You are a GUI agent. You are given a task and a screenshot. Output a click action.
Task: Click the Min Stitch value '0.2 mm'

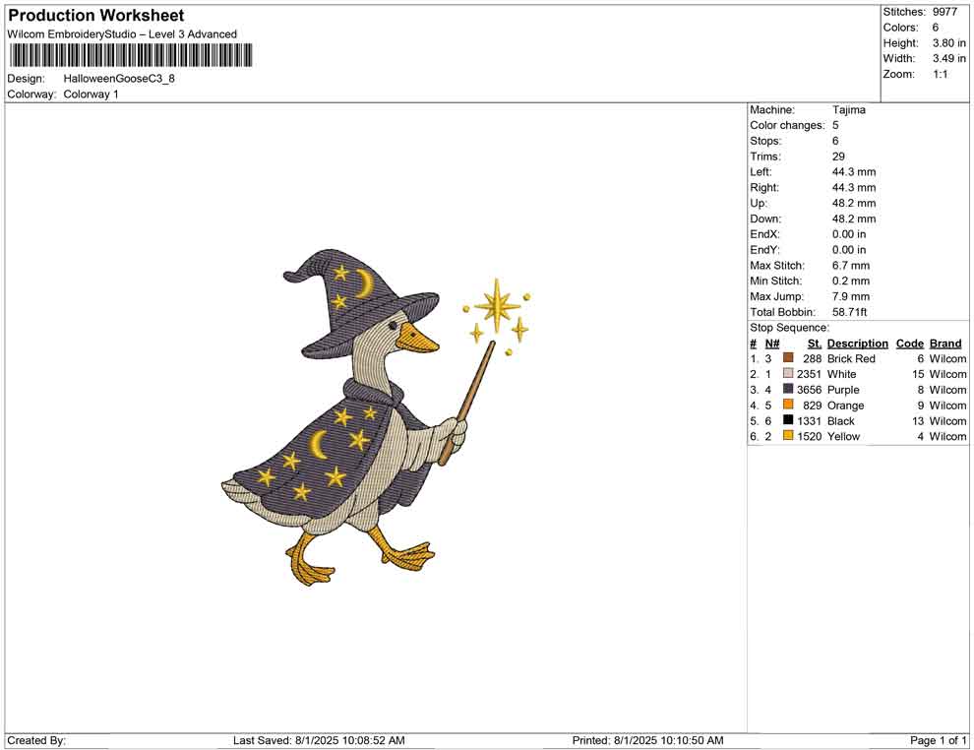click(x=851, y=281)
